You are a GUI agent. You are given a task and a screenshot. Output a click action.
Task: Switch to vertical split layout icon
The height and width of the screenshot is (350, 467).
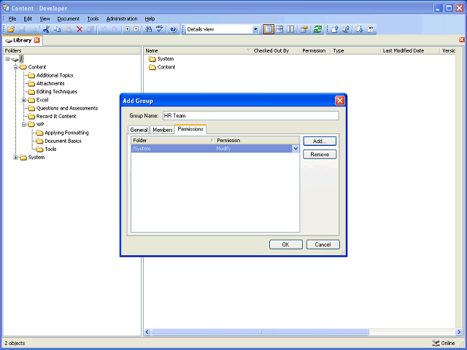pos(290,29)
